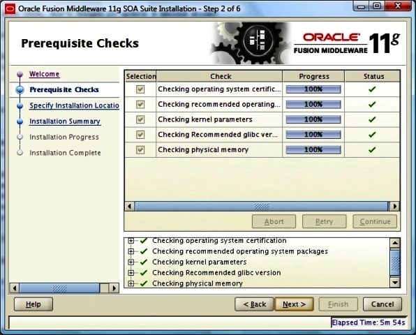This screenshot has height=335, width=416.
Task: Click status checkmark for physical memory row
Action: pyautogui.click(x=372, y=149)
